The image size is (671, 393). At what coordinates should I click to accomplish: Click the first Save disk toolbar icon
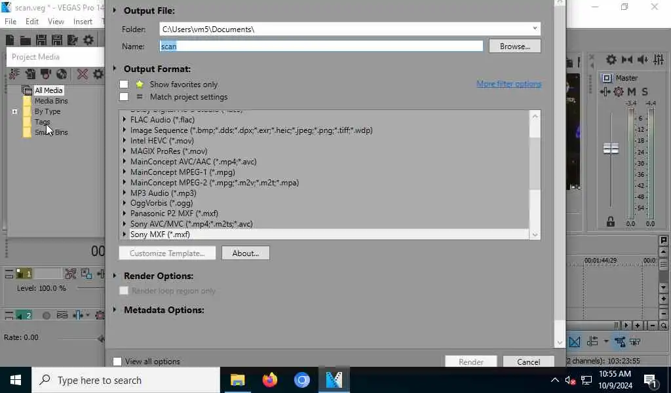(x=41, y=40)
